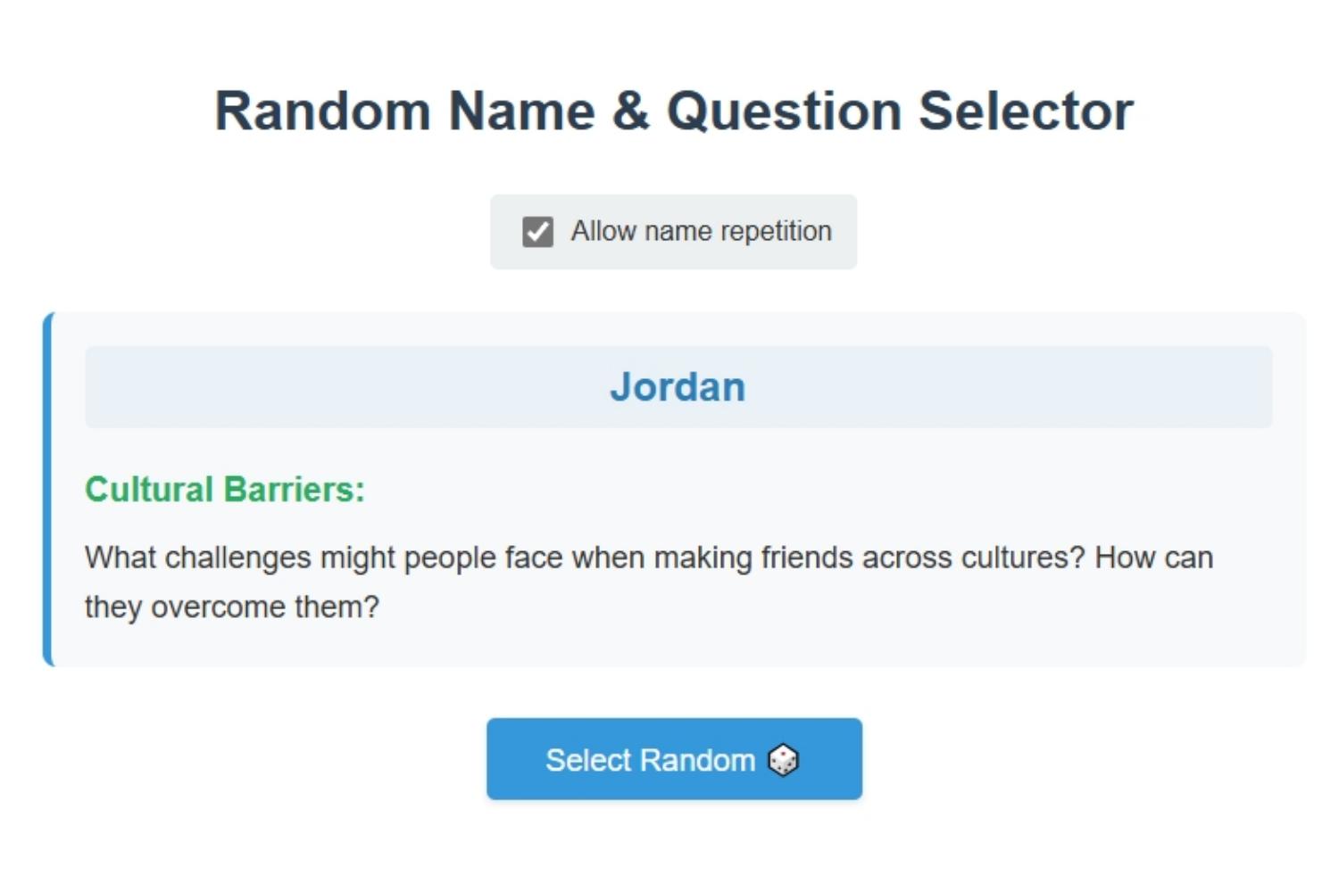Click the question text about making friends
This screenshot has height=892, width=1339.
[580, 558]
